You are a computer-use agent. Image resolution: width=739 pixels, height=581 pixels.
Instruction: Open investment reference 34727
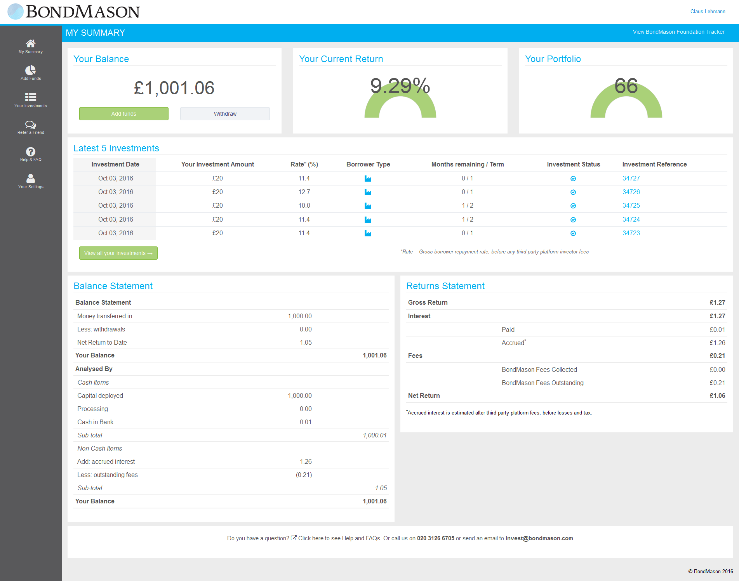click(x=631, y=178)
